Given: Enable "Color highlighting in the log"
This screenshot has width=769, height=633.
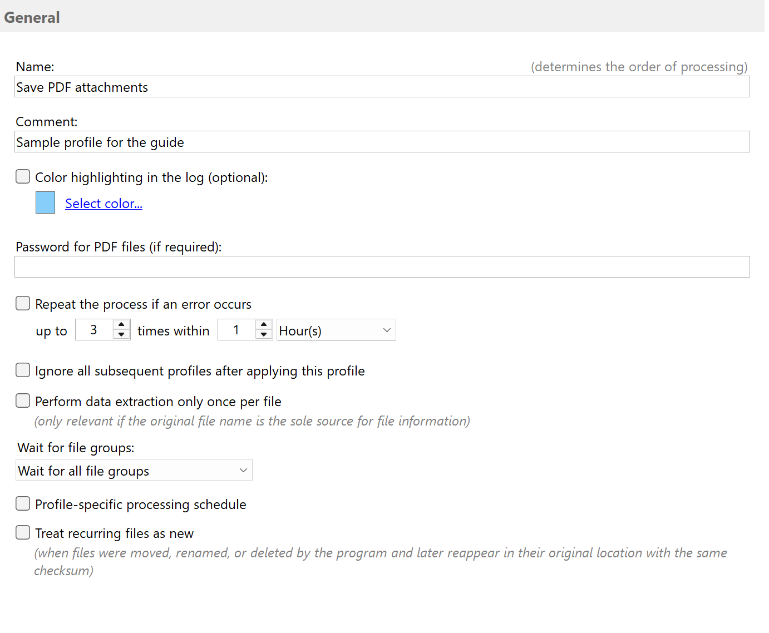Looking at the screenshot, I should click(x=23, y=176).
